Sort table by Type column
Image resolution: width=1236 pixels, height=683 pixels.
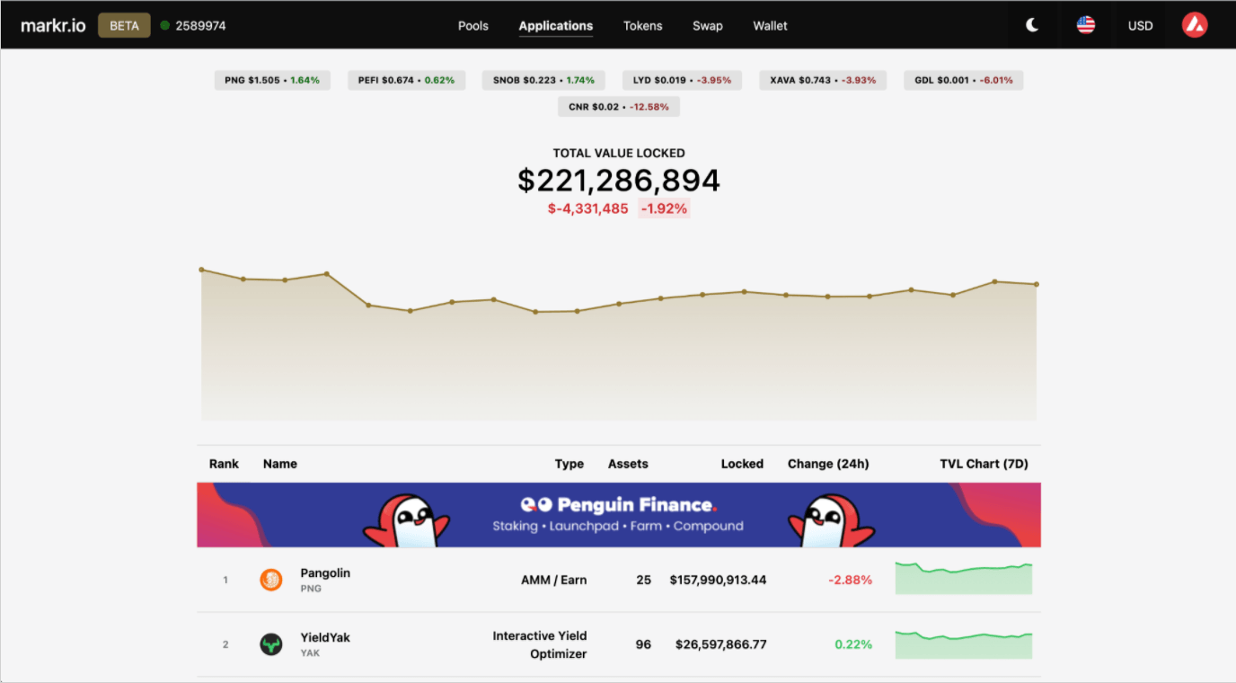569,464
